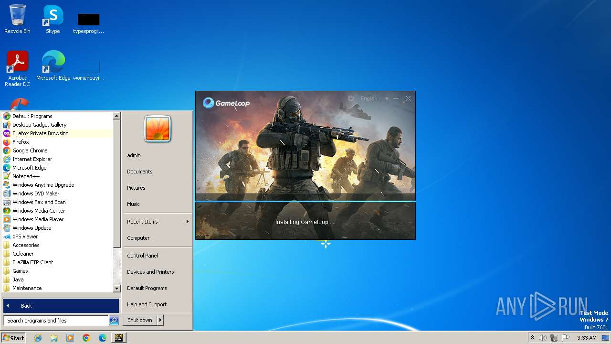Launch Internet Explorer from the programs list

(57, 159)
